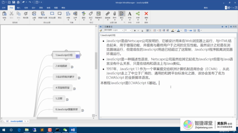Open the Boundary dropdown arrow
Image resolution: width=238 pixels, height=133 pixels.
click(75, 20)
